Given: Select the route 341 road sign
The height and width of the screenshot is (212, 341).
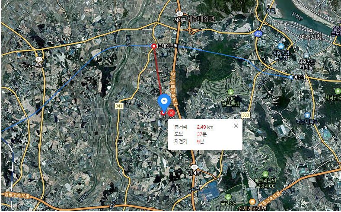Looking at the screenshot, I should (x=119, y=106).
